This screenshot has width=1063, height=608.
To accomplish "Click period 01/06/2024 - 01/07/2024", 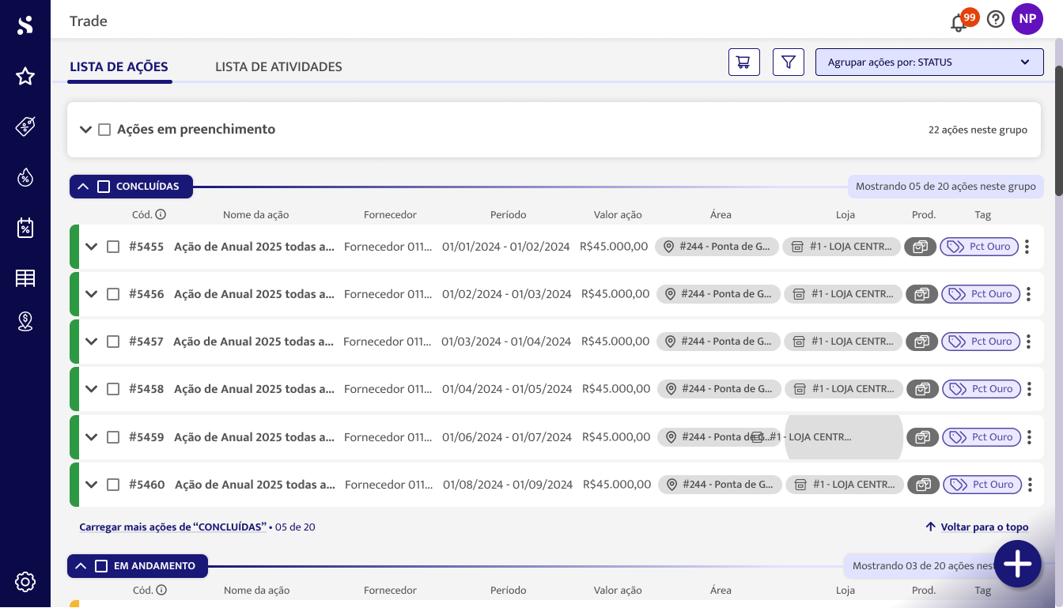I will pos(506,437).
